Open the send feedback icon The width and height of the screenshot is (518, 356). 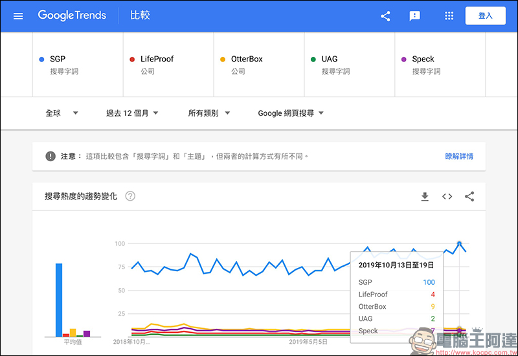(414, 16)
